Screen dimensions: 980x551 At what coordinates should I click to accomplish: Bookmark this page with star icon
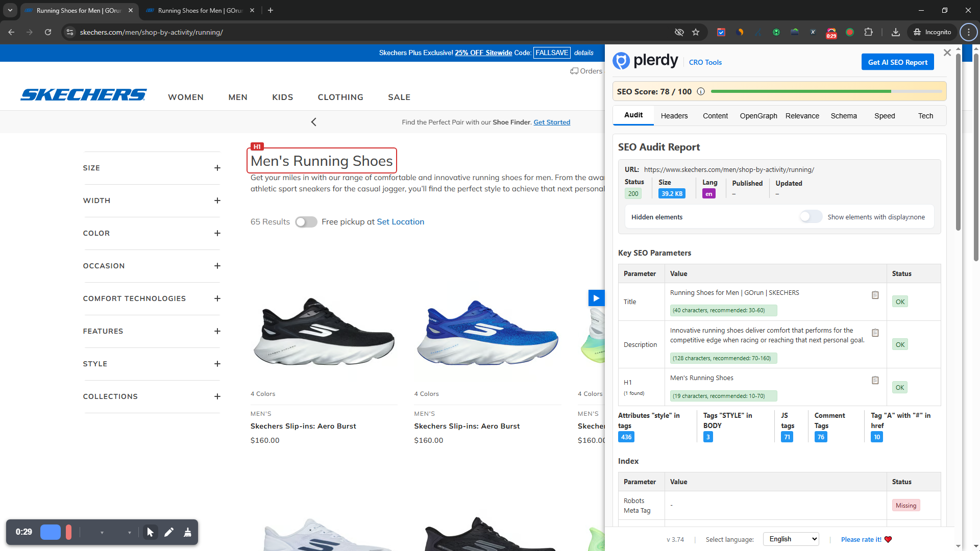pyautogui.click(x=696, y=32)
